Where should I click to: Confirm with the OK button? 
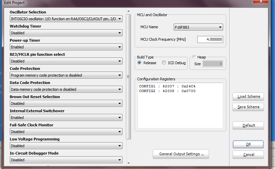point(248,144)
